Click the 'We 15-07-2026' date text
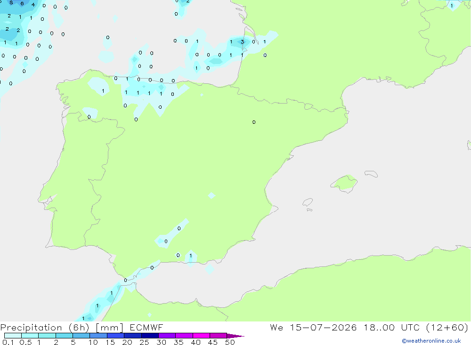 (313, 327)
